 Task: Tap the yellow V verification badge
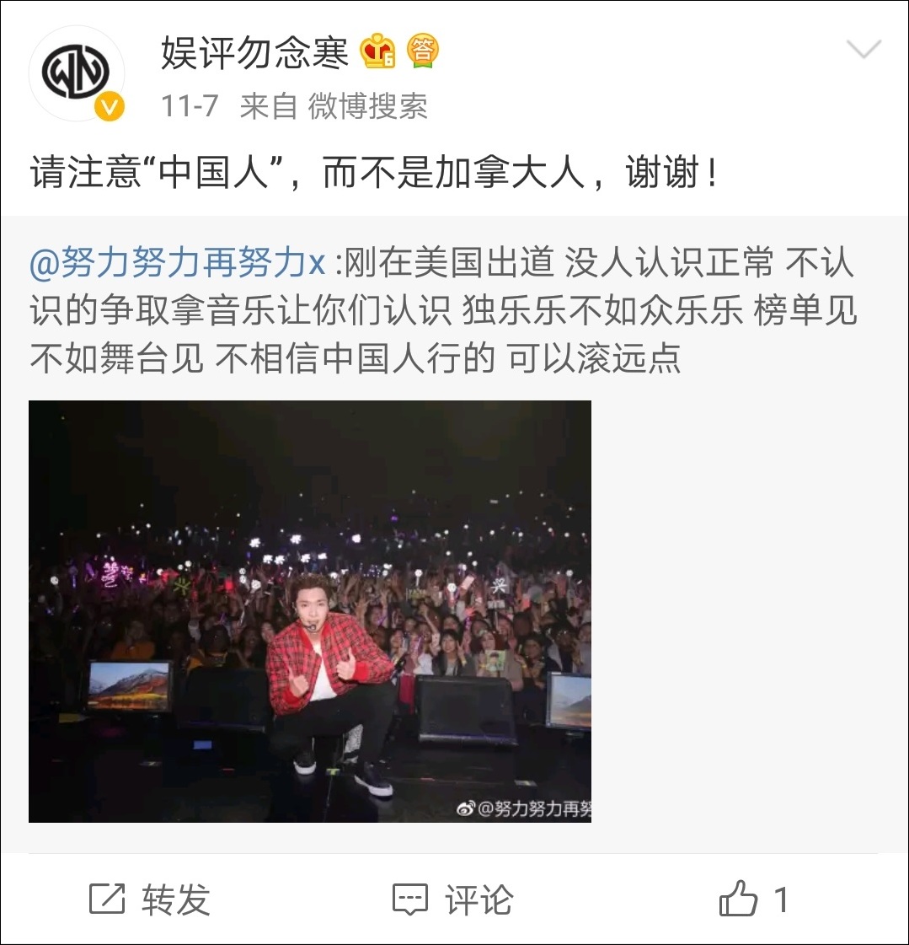[109, 107]
